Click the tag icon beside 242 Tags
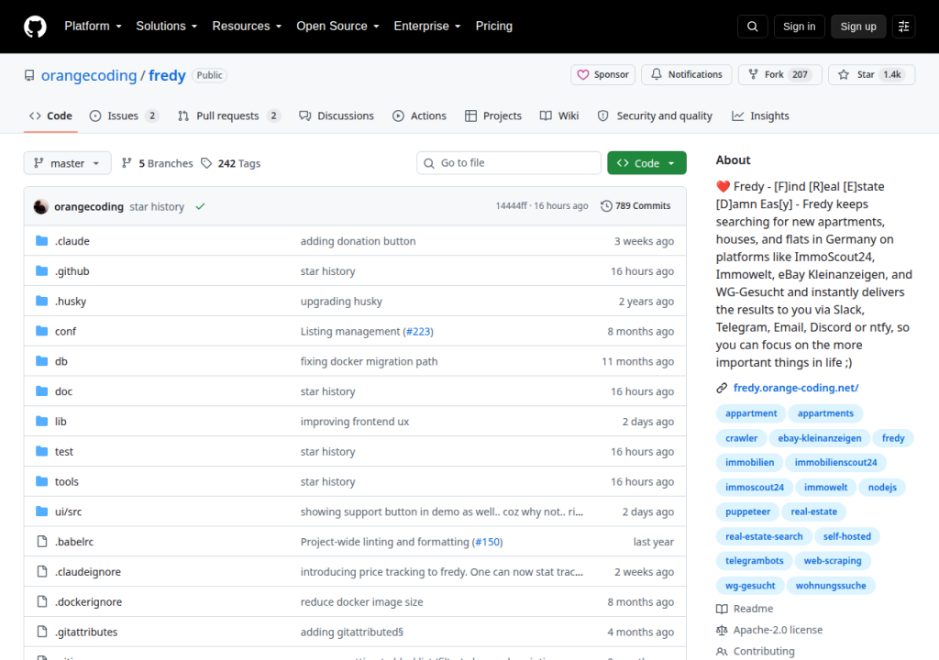This screenshot has width=939, height=660. (x=206, y=163)
